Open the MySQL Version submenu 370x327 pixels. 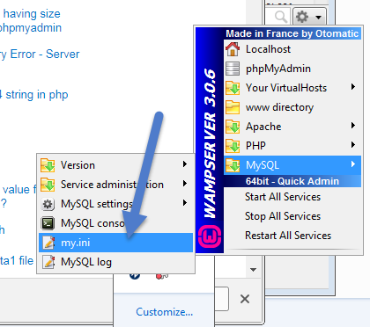[x=115, y=165]
